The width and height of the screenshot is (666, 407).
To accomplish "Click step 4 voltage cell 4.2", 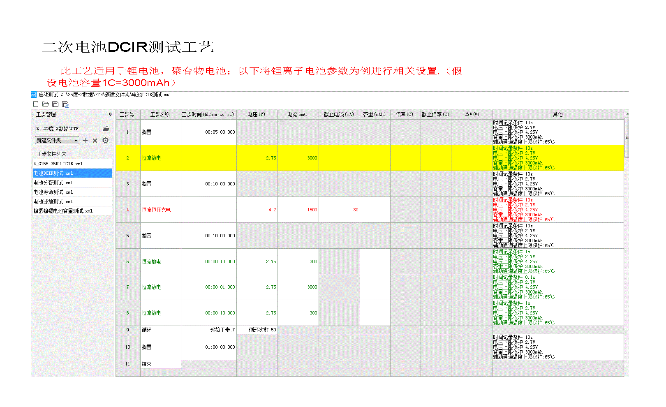I will pos(257,210).
